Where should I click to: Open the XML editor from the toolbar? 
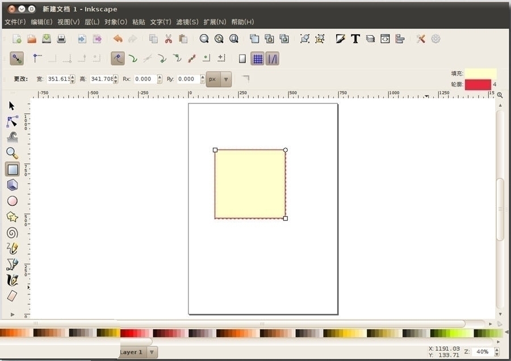(385, 38)
